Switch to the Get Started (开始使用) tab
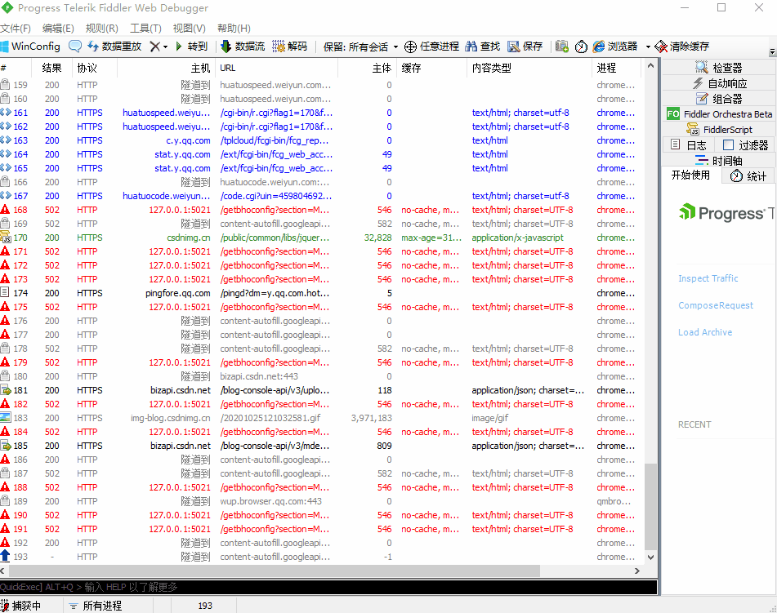The height and width of the screenshot is (613, 777). (690, 175)
